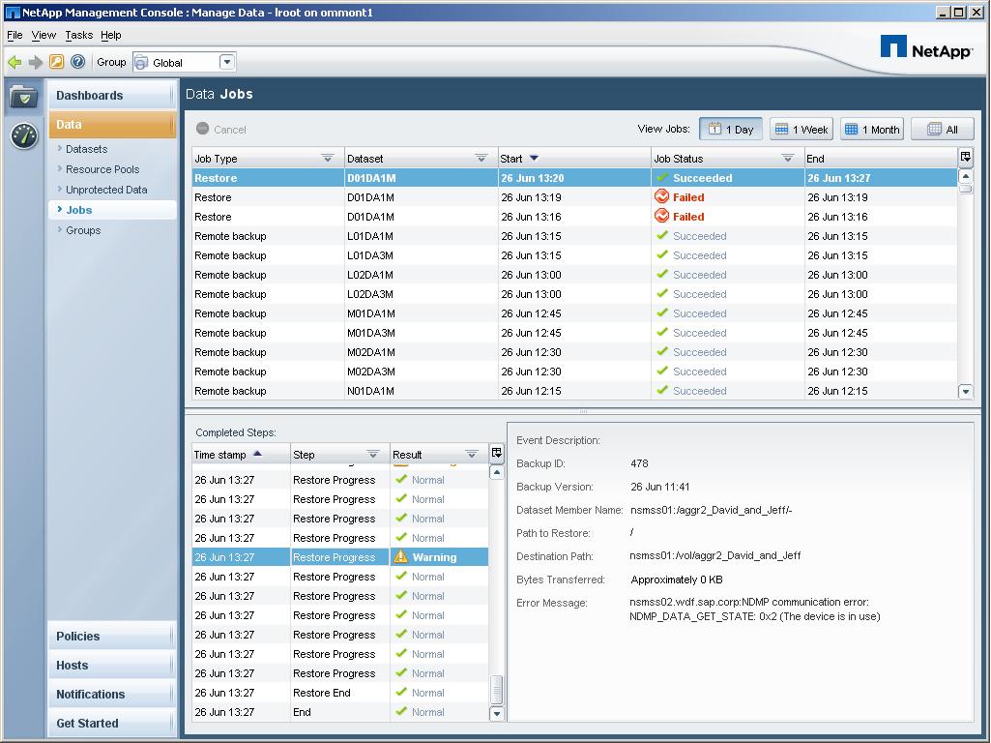Viewport: 991px width, 743px height.
Task: Open the Job Status column filter
Action: coord(788,159)
